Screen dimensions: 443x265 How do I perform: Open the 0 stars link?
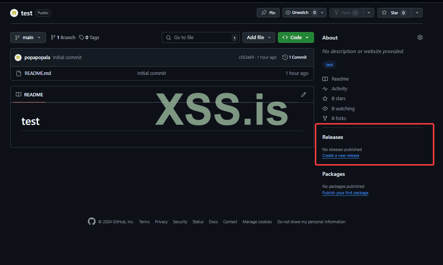click(x=339, y=99)
